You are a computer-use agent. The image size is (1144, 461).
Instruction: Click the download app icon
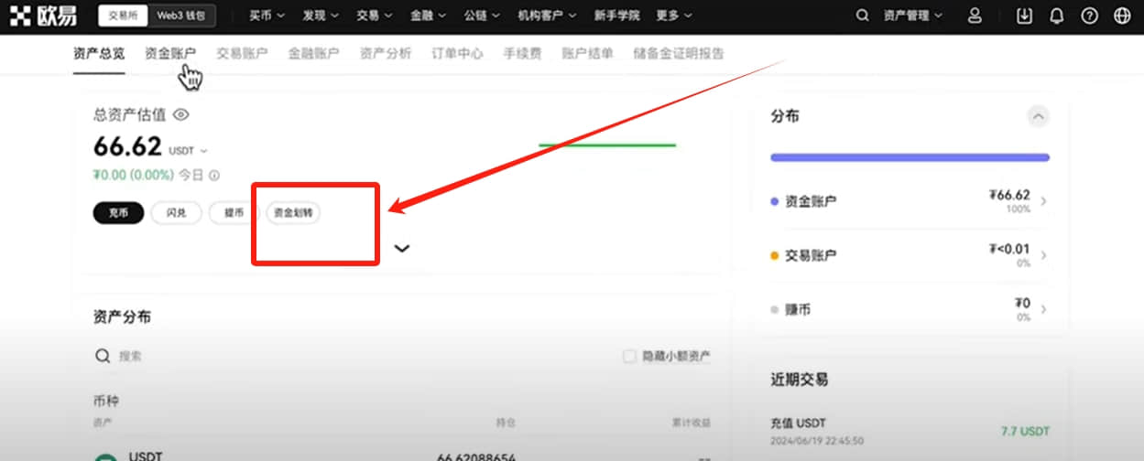[x=1025, y=16]
